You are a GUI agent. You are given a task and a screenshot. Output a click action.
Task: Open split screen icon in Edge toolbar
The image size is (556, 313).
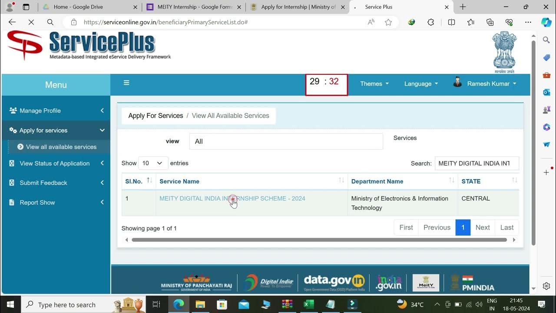click(451, 22)
